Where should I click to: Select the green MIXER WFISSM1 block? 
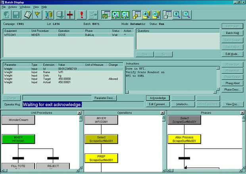pos(18,139)
